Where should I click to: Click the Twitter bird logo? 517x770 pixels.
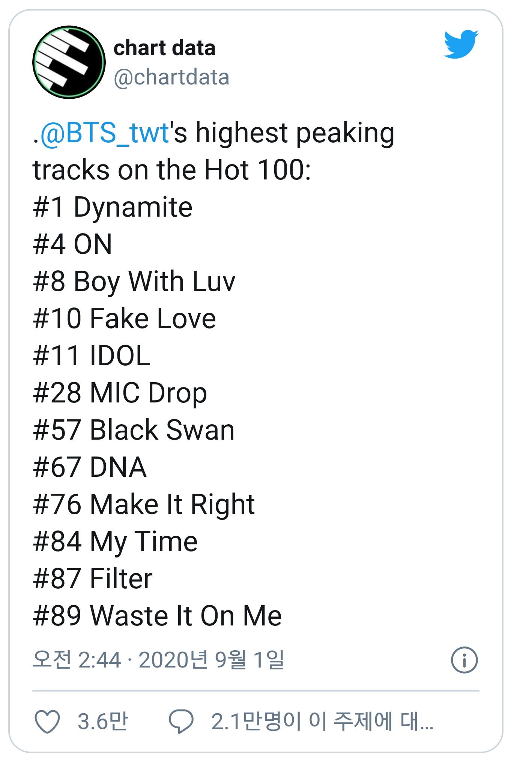click(461, 45)
